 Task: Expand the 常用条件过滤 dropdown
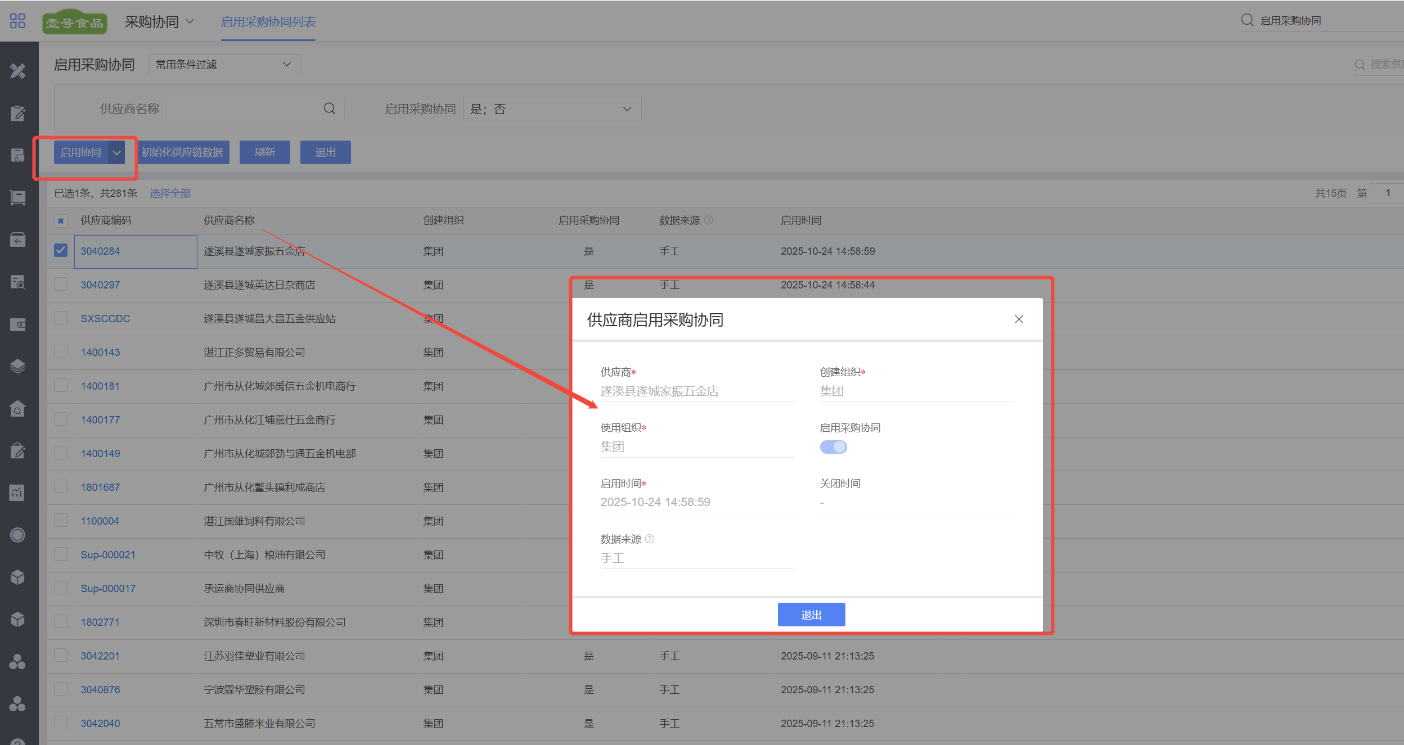pos(224,65)
